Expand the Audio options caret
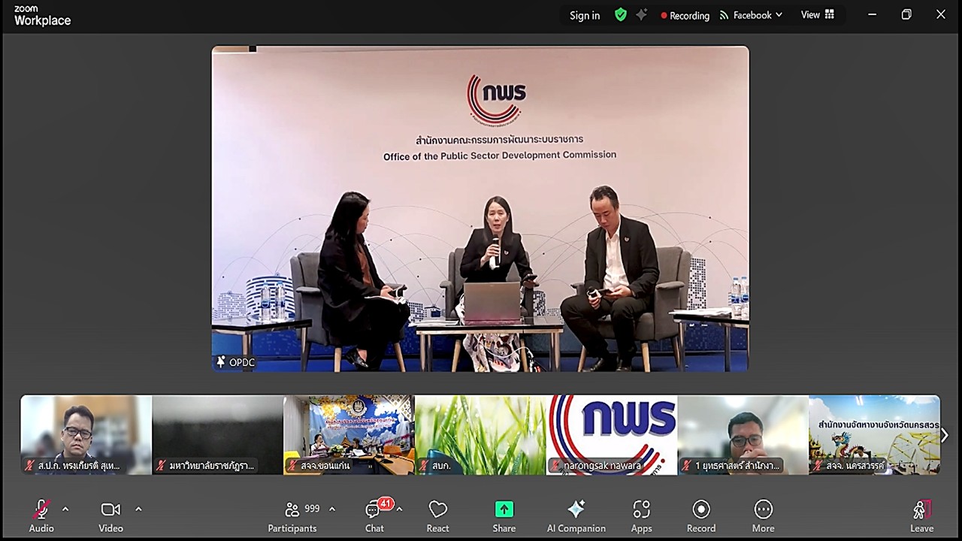 click(x=65, y=509)
